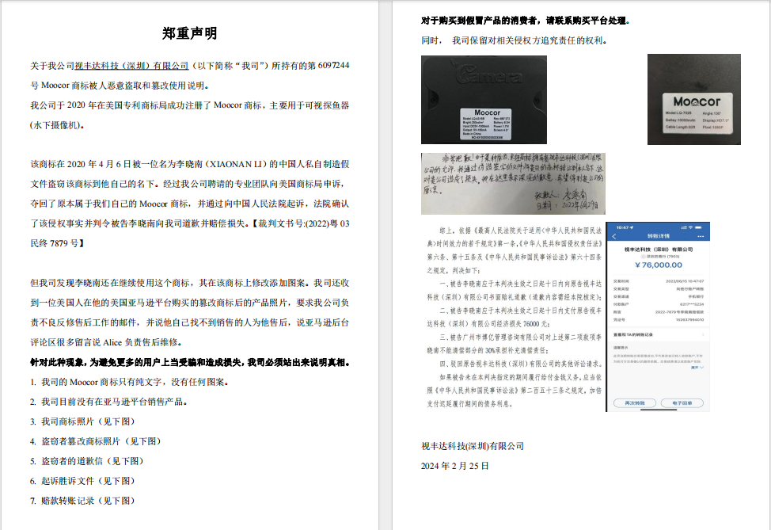Click list item 盗窃者的道歉信（见下图）

pos(87,461)
